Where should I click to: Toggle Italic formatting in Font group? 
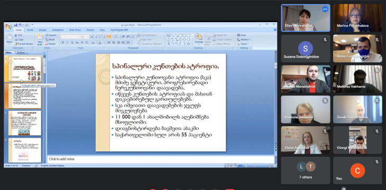(67, 43)
